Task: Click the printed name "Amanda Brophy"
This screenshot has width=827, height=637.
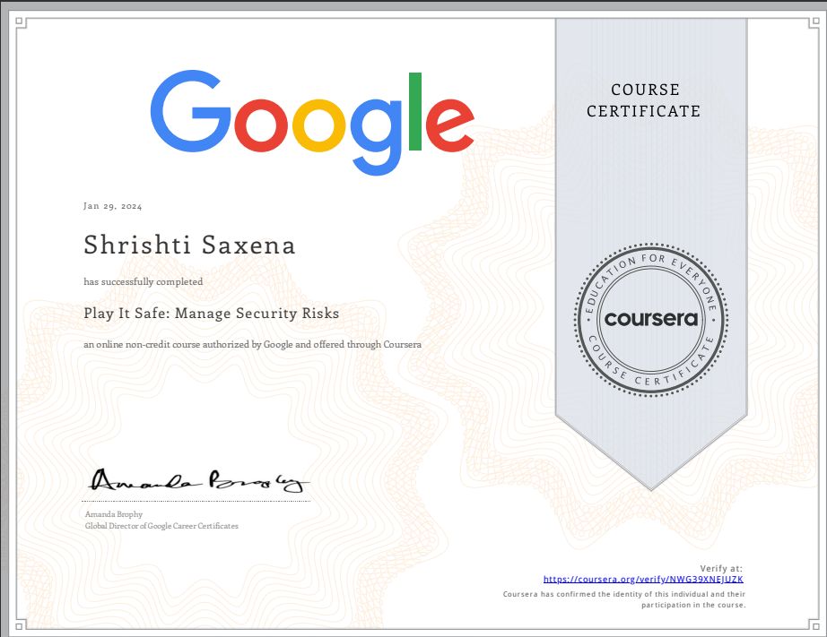Action: click(114, 514)
